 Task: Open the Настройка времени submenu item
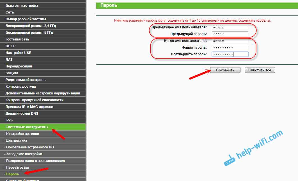tap(22, 134)
